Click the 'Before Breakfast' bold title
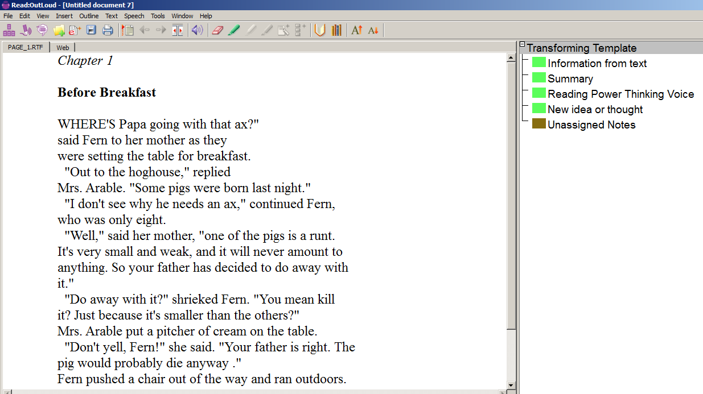This screenshot has width=703, height=394. (x=107, y=93)
